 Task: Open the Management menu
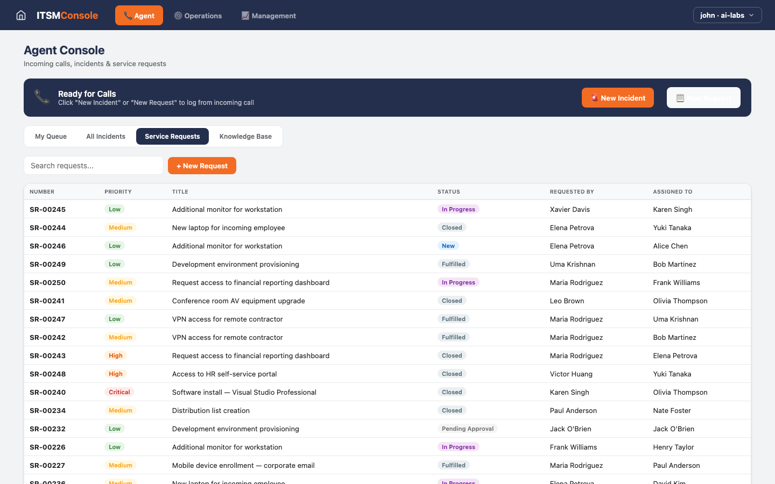(x=269, y=16)
